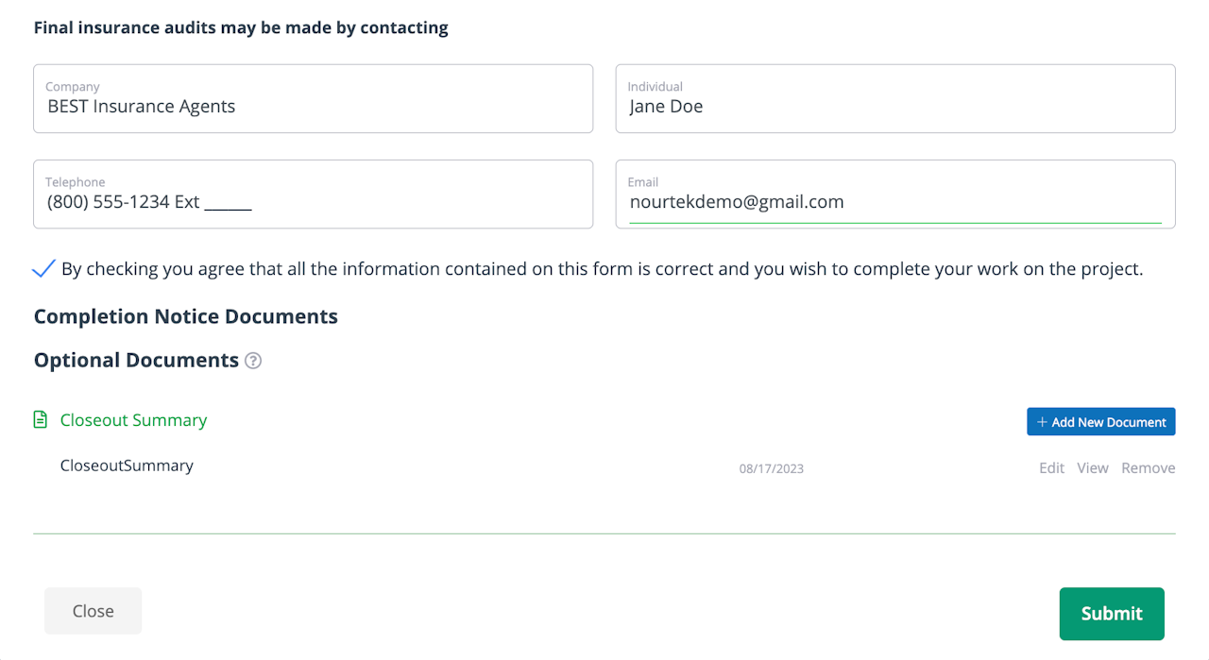Screen dimensions: 1209x660
Task: Click the Completion Notice Documents heading
Action: point(185,316)
